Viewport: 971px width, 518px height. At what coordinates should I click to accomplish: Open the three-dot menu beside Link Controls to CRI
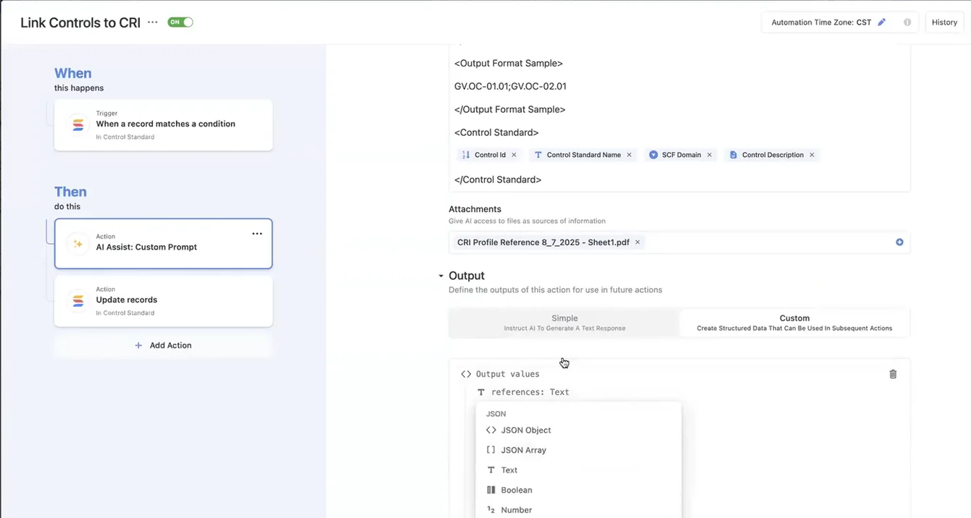click(x=152, y=22)
